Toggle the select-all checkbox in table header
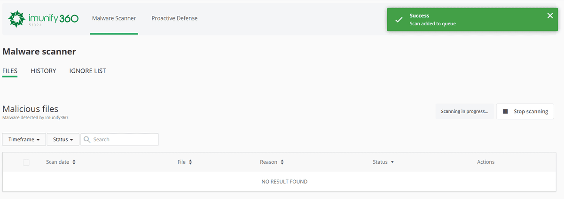This screenshot has height=199, width=564. [x=26, y=162]
